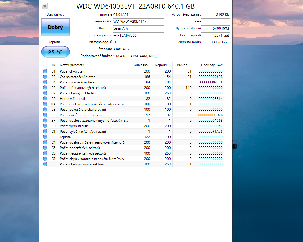This screenshot has height=242, width=303.
Task: Click the indicator beside Počet neopravitelných sektorů
Action: pos(45,153)
